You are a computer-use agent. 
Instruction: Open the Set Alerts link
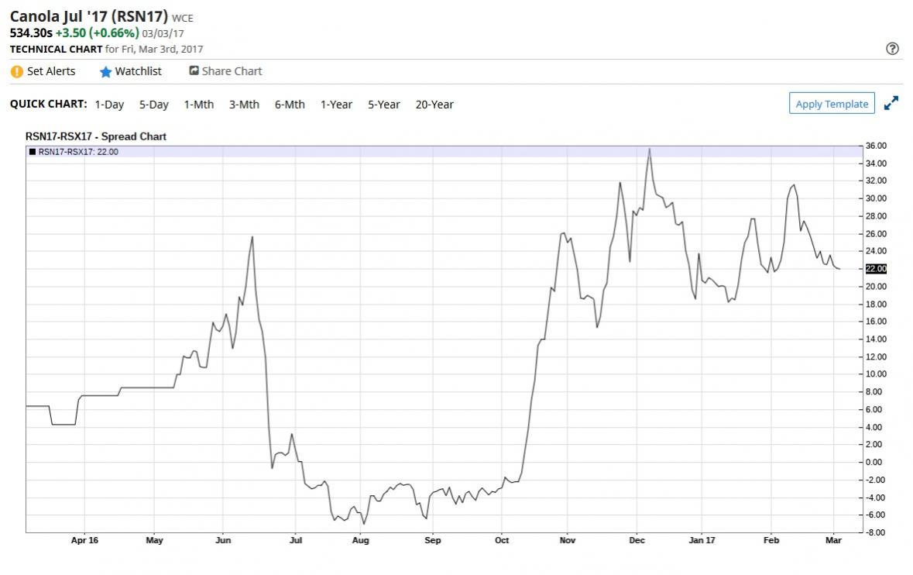(51, 71)
